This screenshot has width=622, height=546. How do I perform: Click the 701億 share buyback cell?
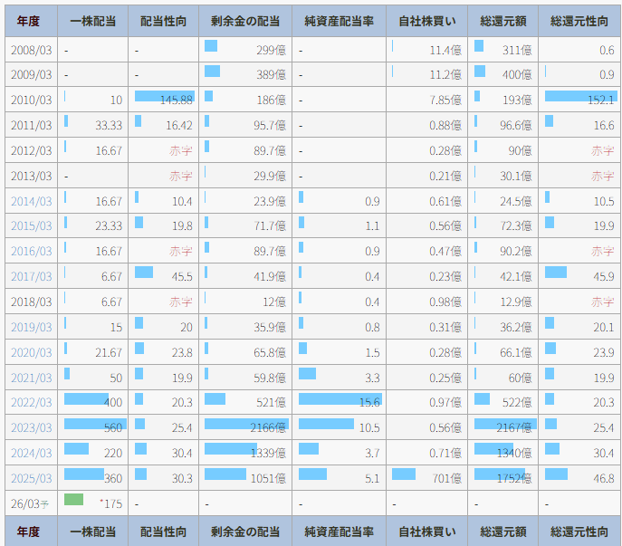click(427, 477)
